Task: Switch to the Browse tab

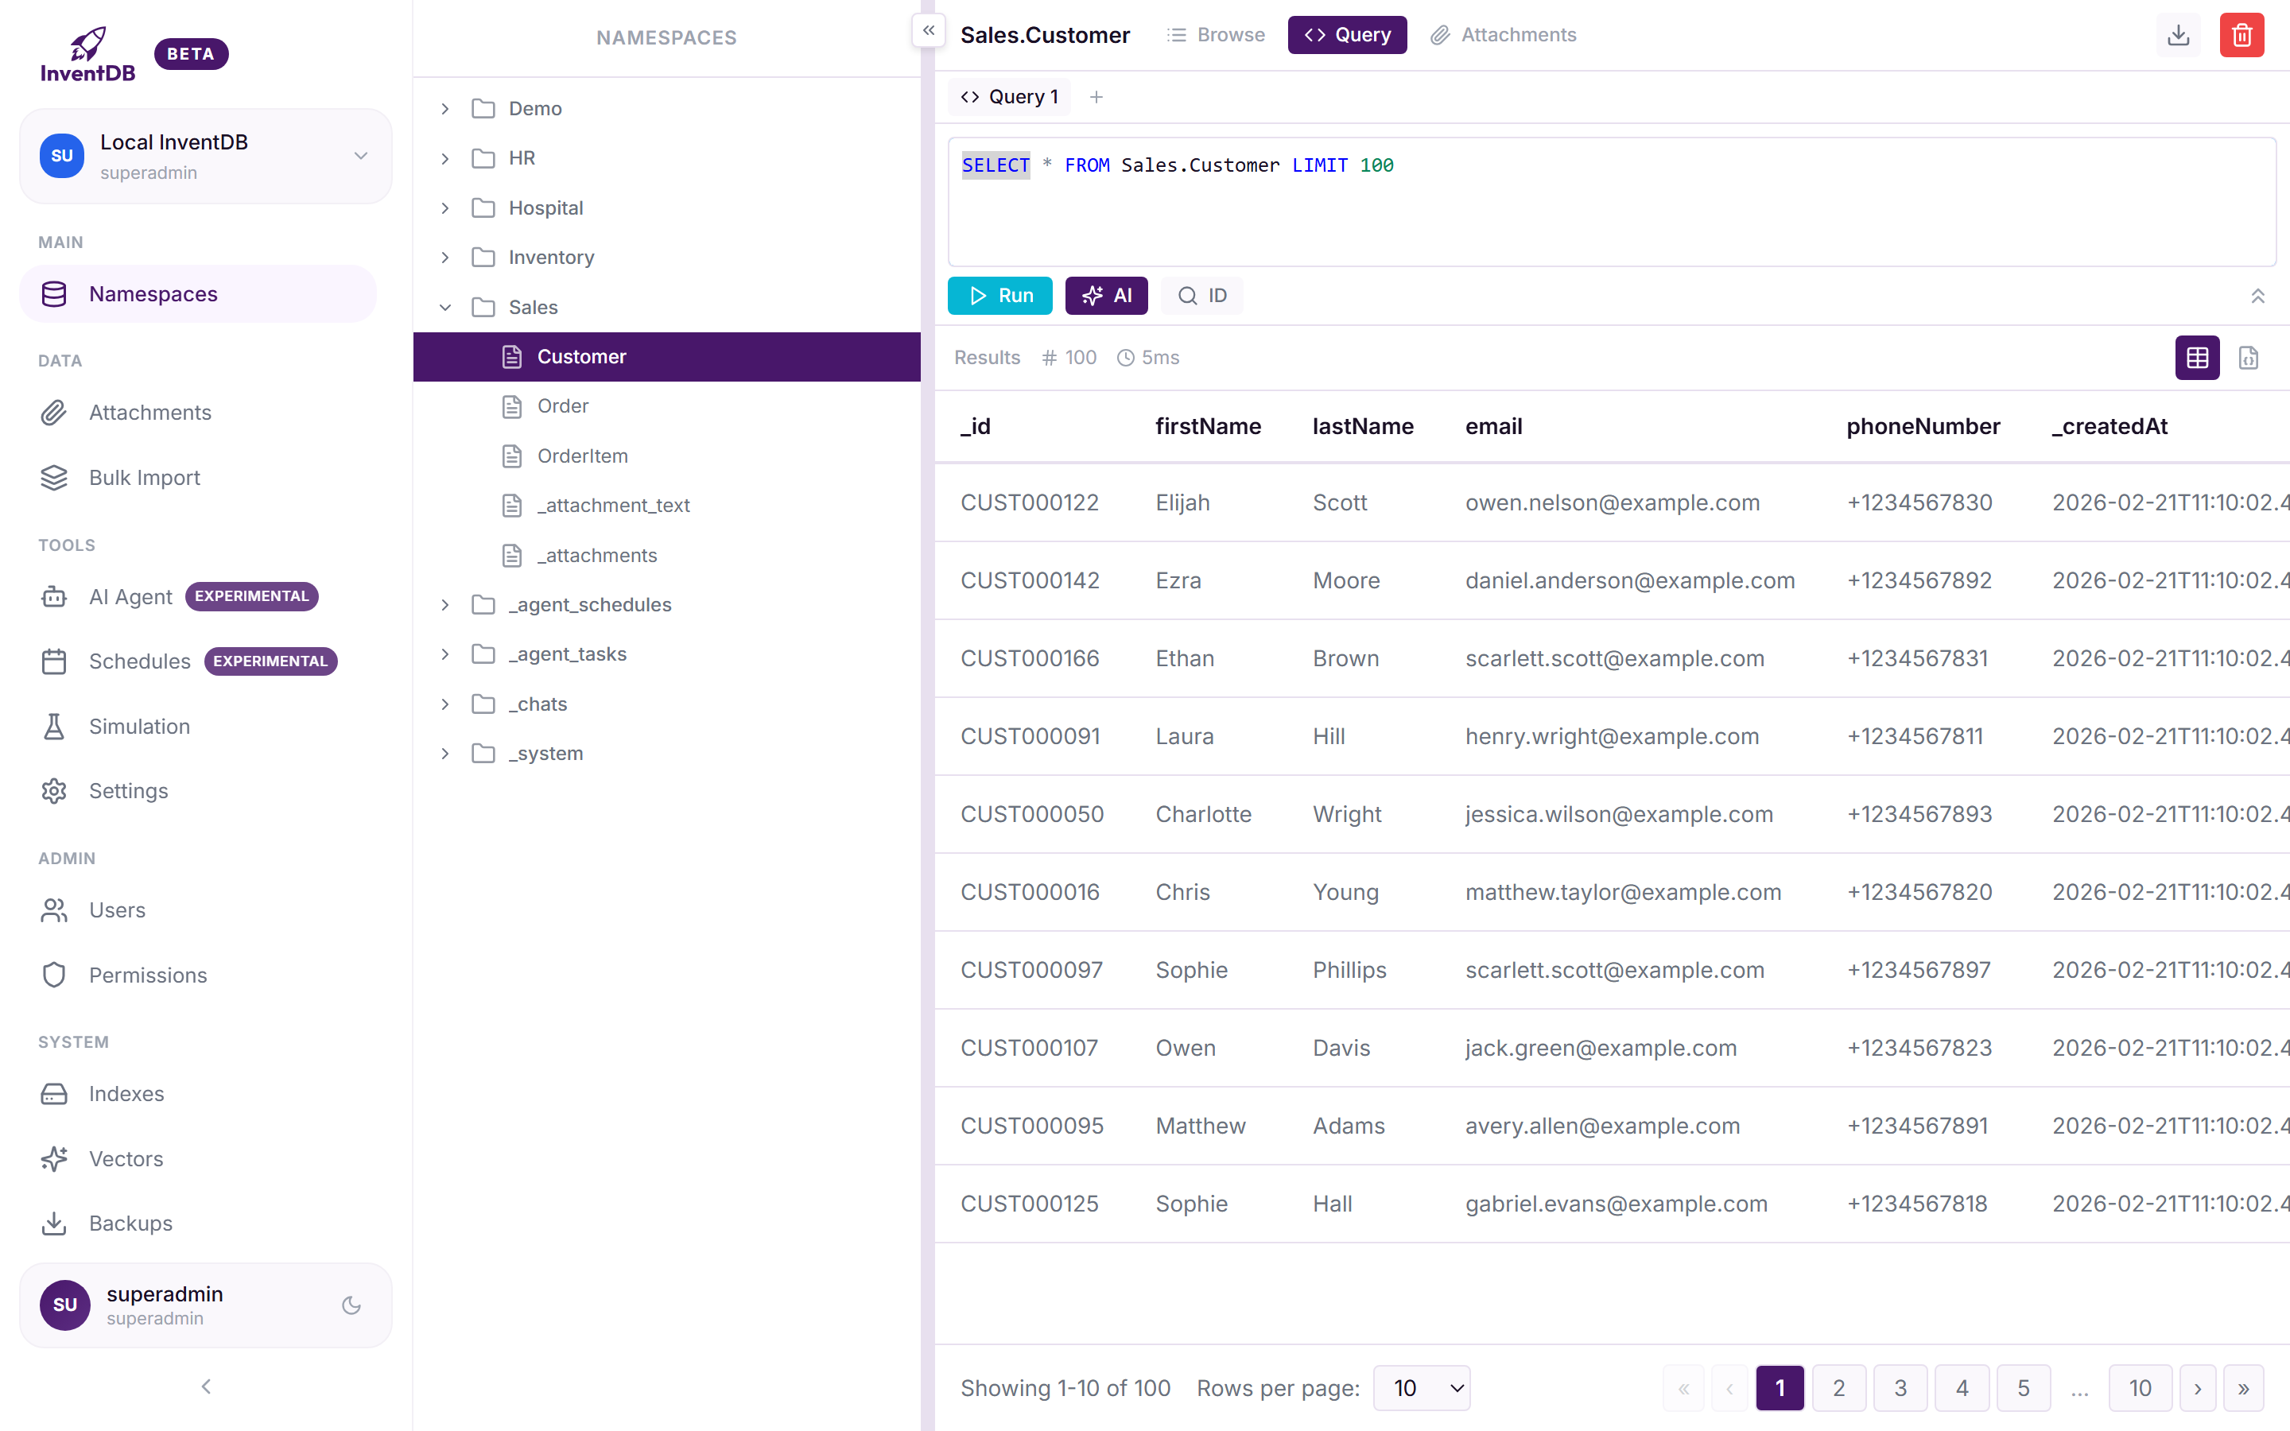Action: pos(1215,35)
